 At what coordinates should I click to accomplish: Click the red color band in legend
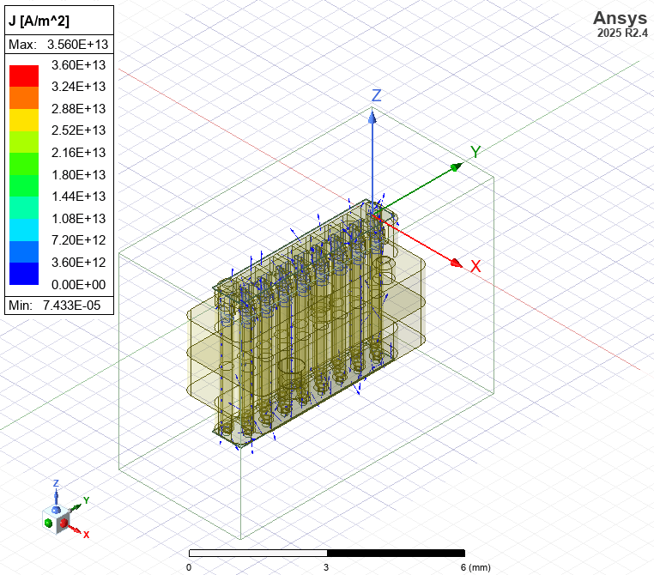[24, 76]
